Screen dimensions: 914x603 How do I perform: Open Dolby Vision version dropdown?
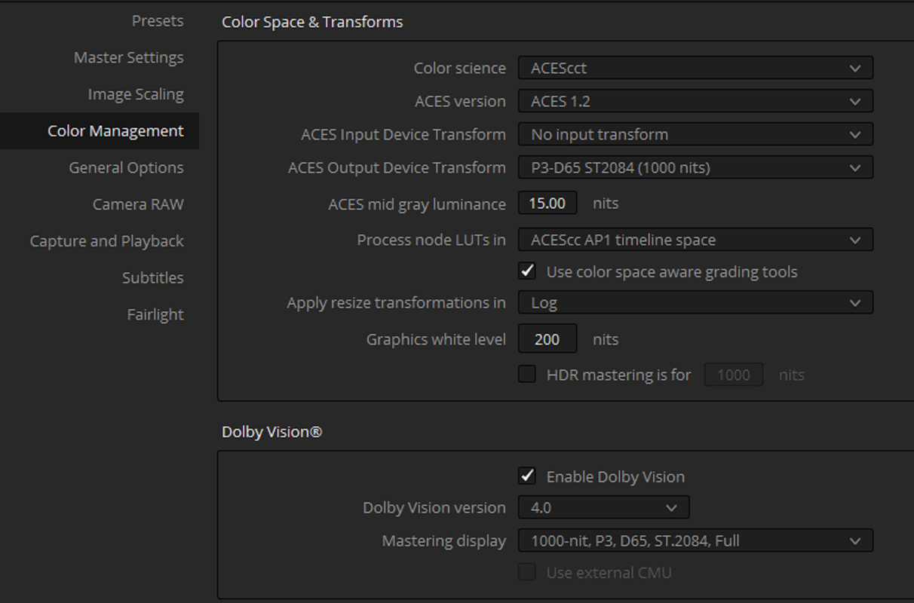[603, 508]
